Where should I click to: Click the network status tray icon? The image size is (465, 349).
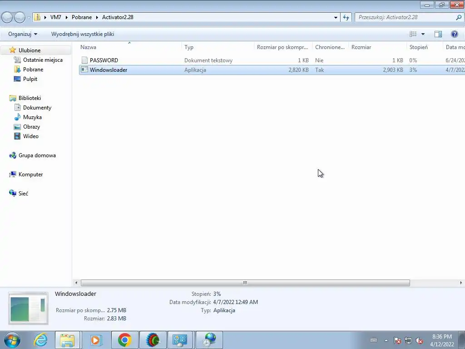click(408, 340)
